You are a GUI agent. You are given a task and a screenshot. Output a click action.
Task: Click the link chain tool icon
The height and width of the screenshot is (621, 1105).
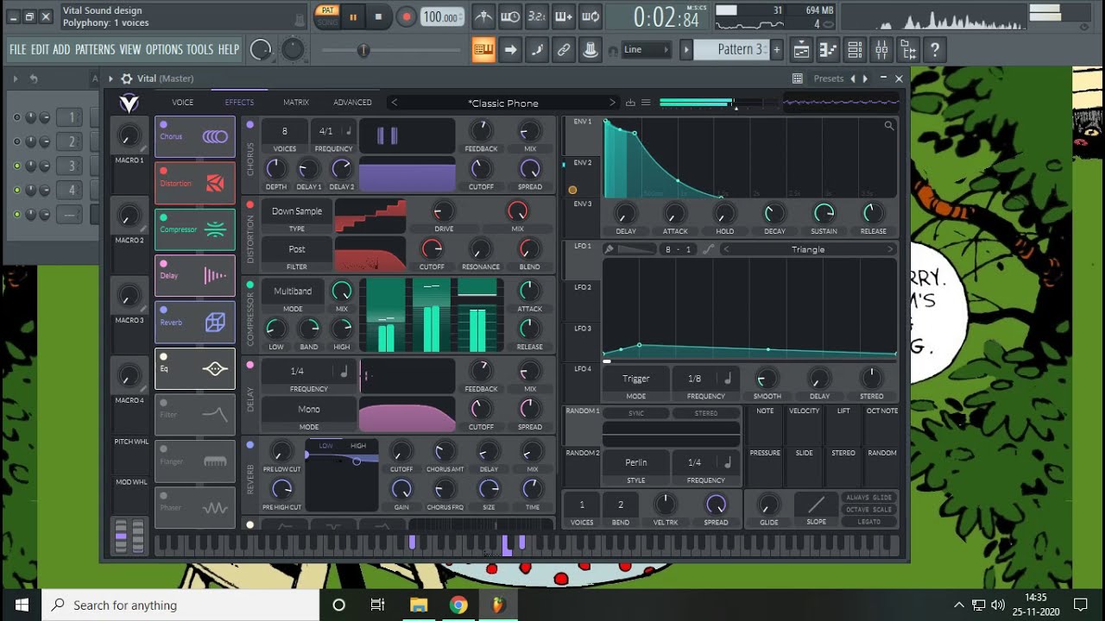tap(564, 49)
